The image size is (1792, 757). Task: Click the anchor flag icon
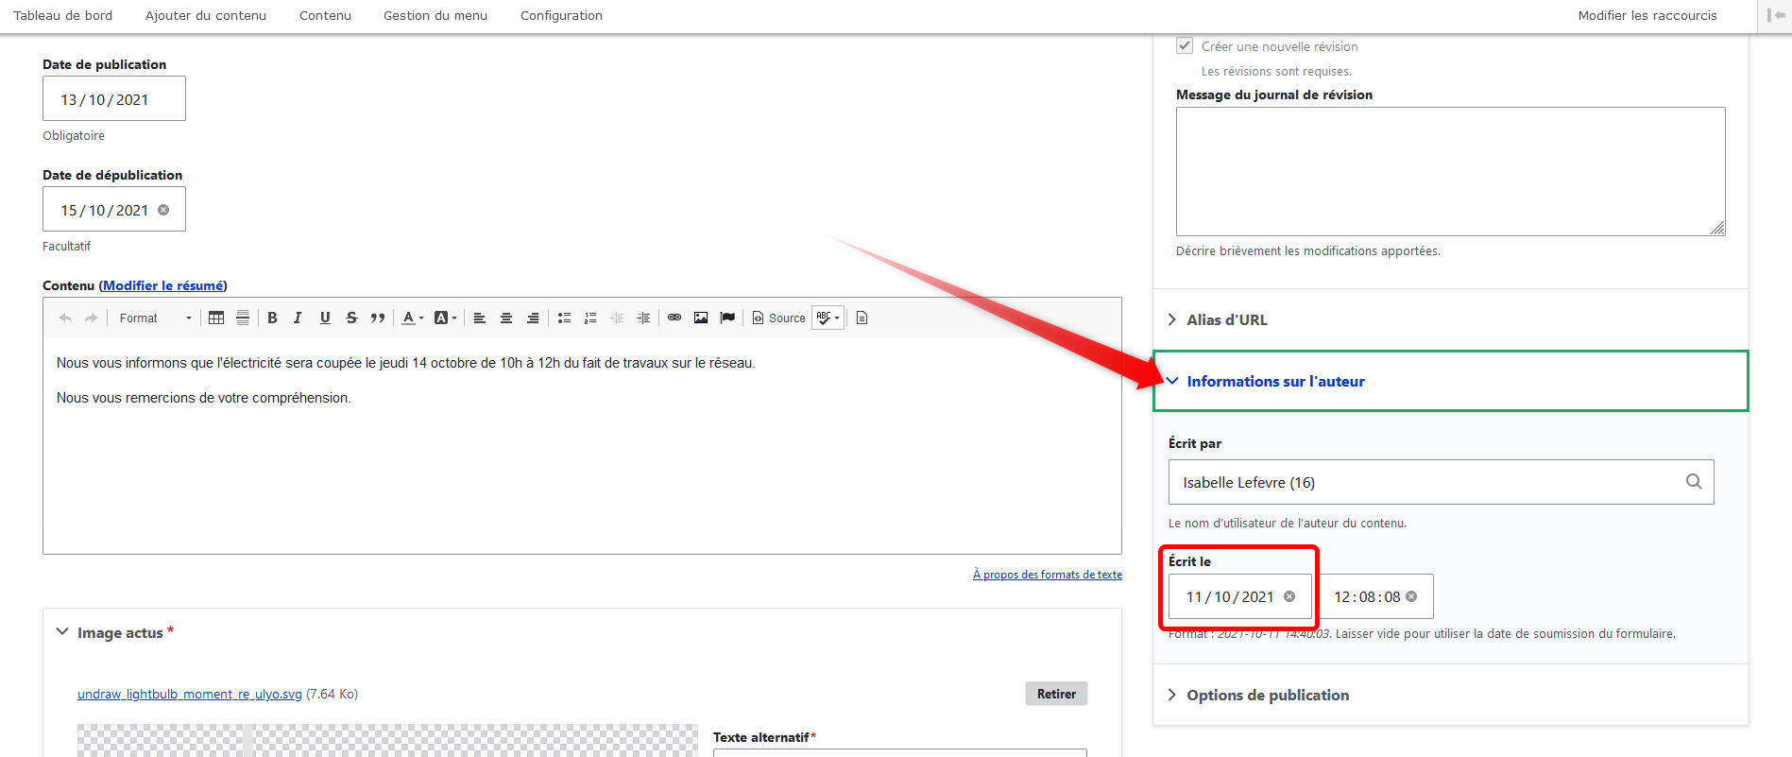coord(727,318)
